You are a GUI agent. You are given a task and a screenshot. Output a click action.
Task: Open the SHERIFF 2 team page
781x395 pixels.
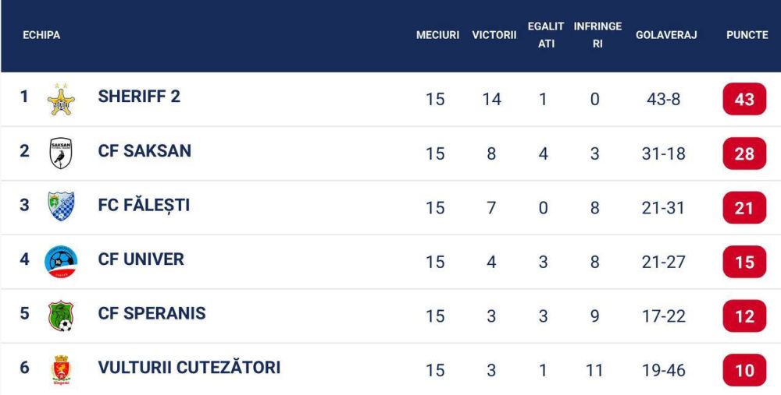[x=139, y=97]
